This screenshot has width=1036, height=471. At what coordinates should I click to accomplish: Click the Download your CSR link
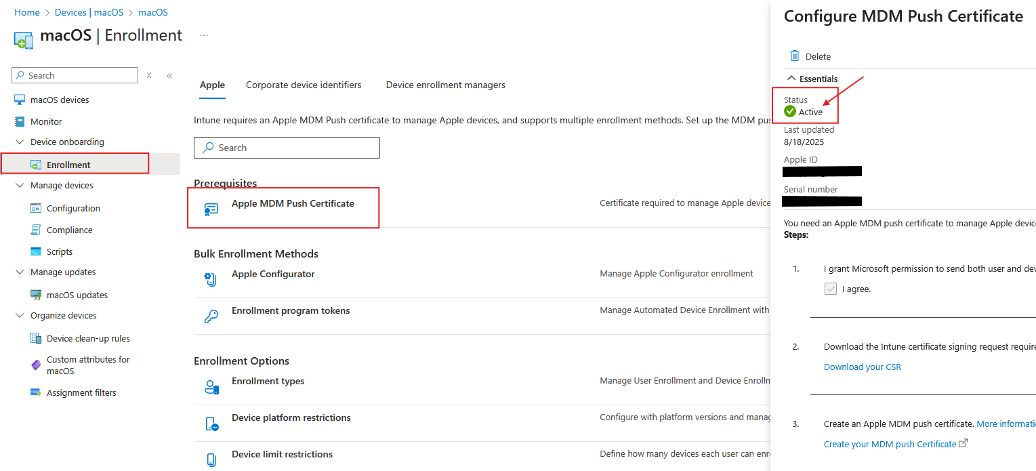tap(862, 367)
